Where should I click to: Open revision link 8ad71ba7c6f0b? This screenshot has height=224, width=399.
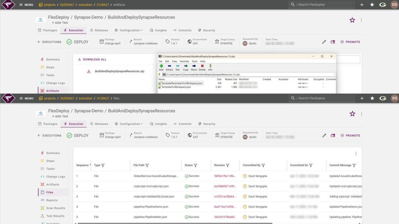point(225,207)
